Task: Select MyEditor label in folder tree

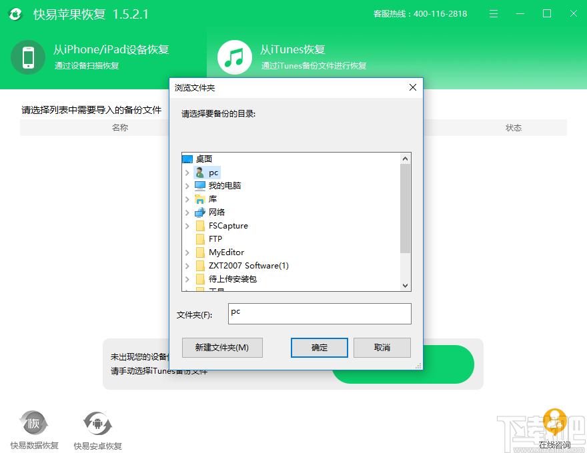Action: click(x=226, y=252)
